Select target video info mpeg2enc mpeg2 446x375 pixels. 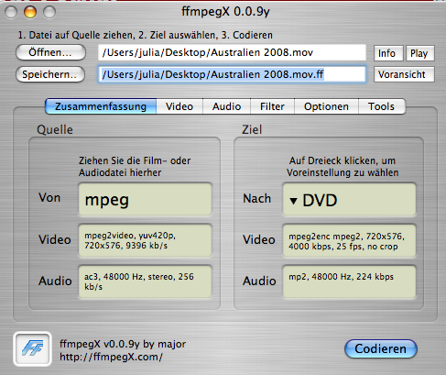pyautogui.click(x=349, y=240)
